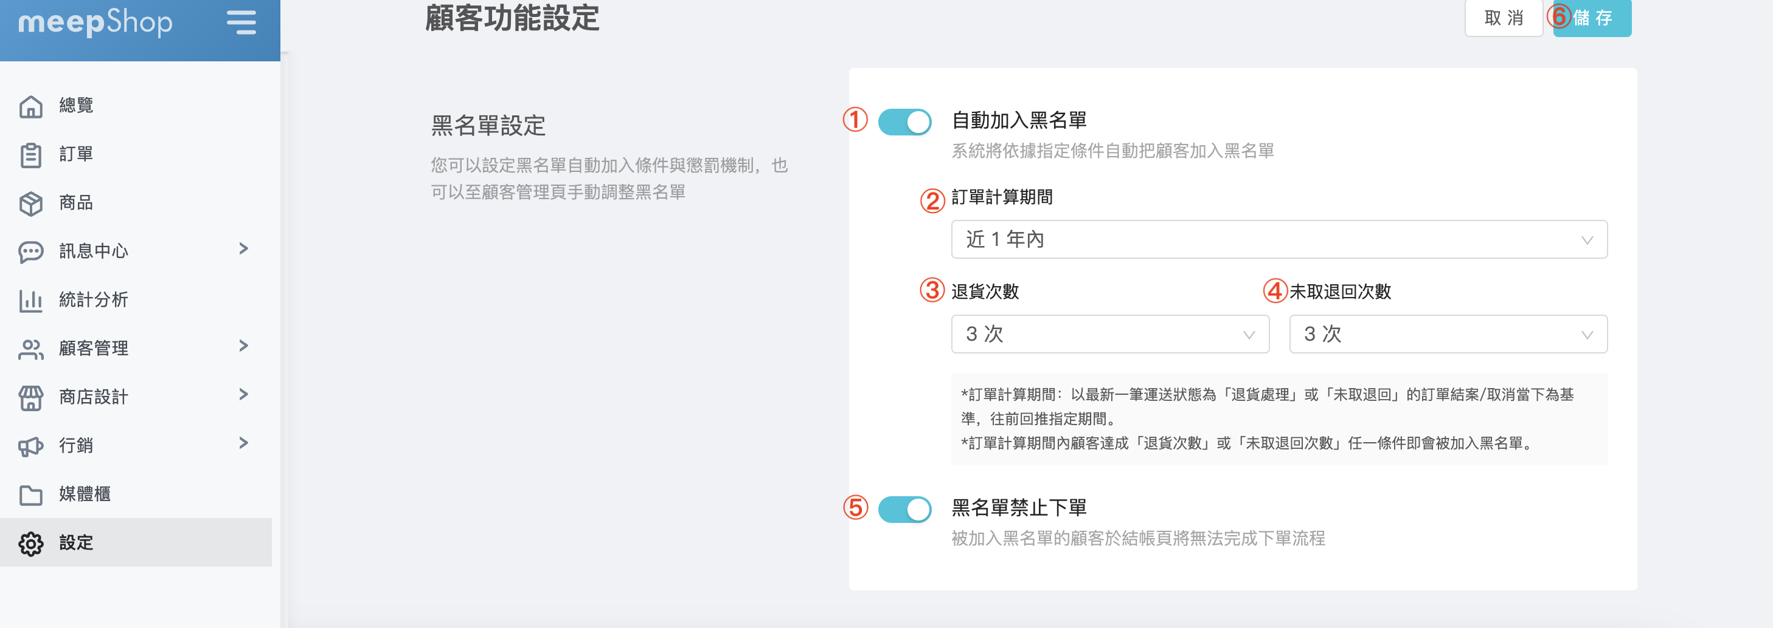
Task: Open the 訂單計算期間 dropdown
Action: tap(1278, 239)
